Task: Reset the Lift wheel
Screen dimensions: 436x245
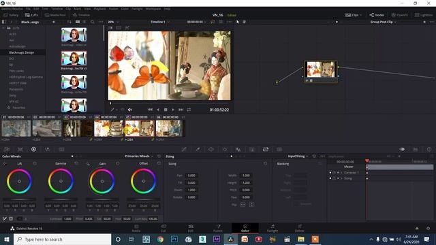Action: click(35, 163)
